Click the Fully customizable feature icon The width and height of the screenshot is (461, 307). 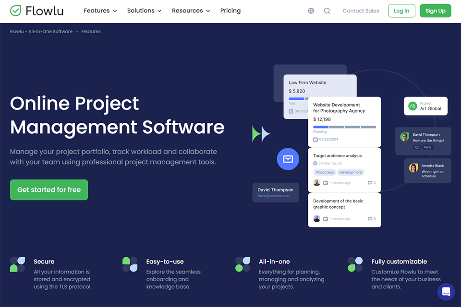[355, 264]
